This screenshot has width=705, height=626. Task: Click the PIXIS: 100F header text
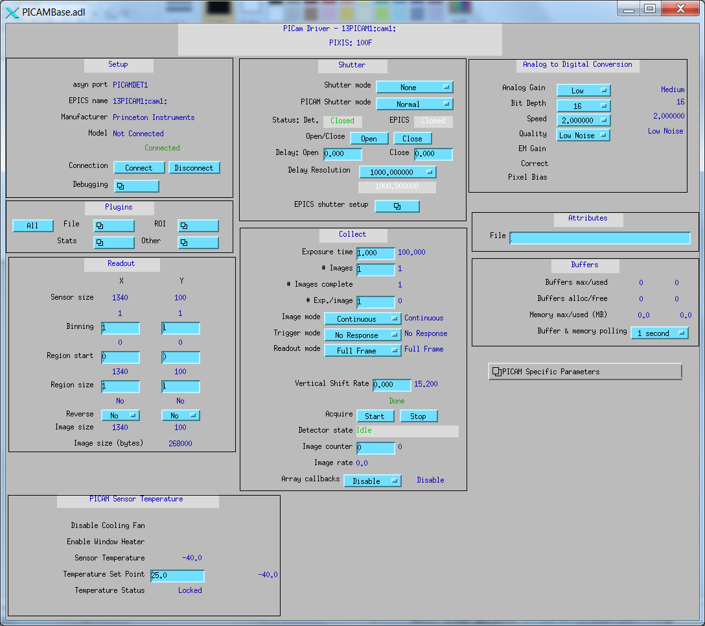point(351,43)
